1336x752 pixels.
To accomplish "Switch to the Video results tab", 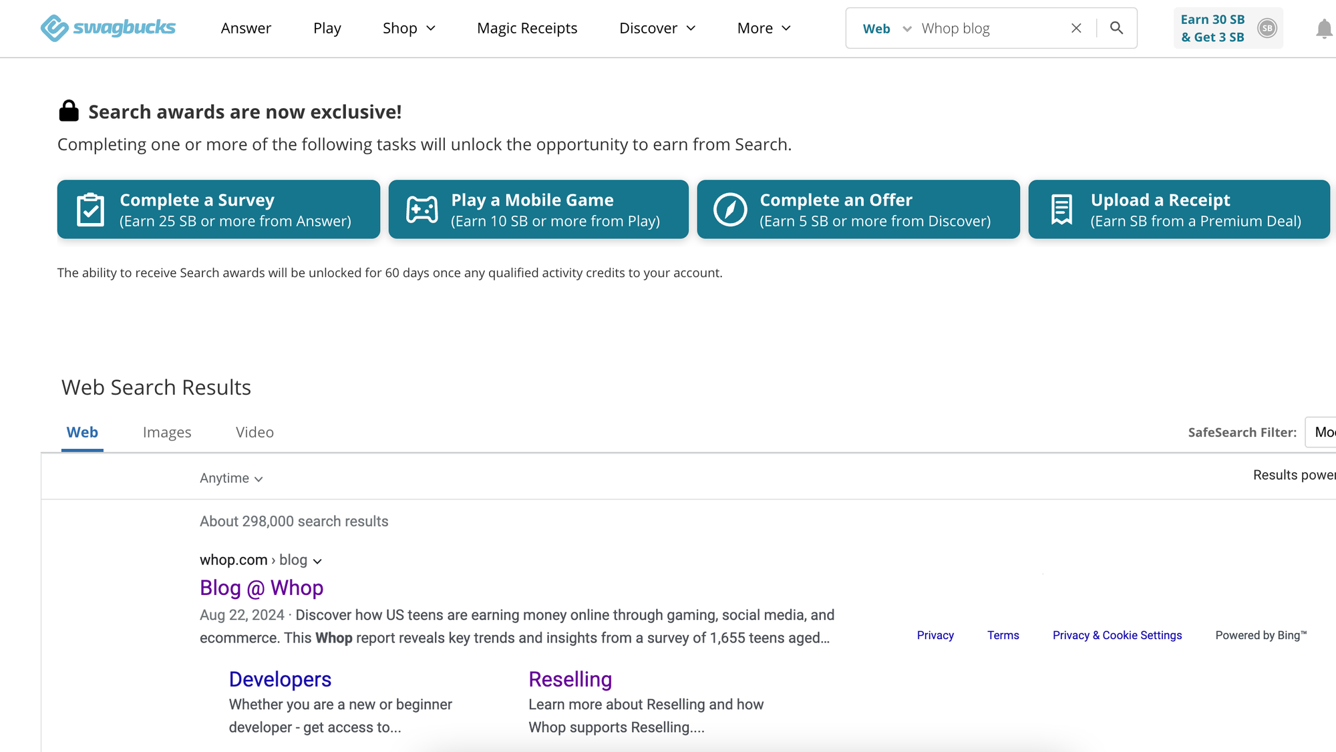I will point(255,432).
